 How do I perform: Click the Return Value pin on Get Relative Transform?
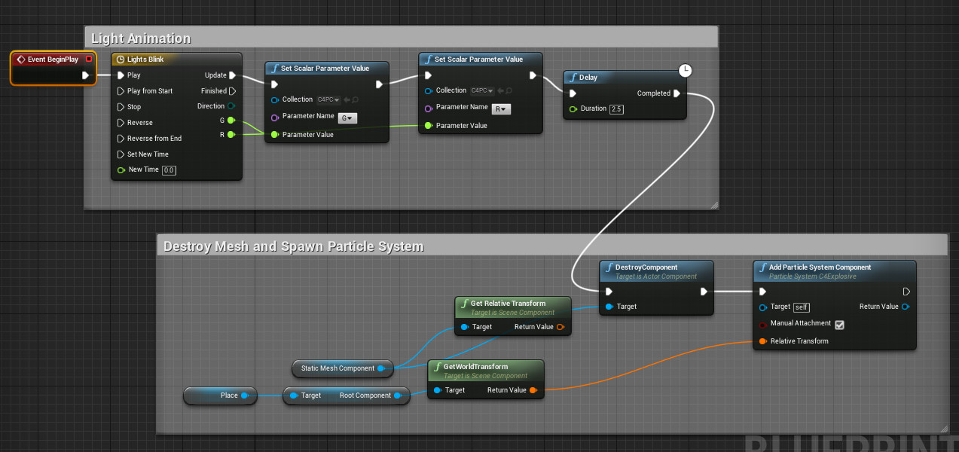coord(560,327)
